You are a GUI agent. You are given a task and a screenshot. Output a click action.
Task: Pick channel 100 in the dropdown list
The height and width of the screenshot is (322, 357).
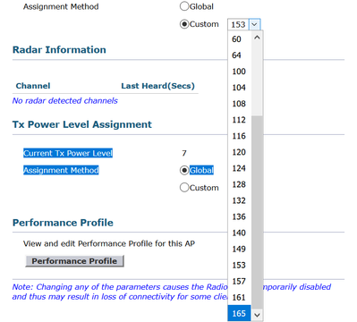(240, 72)
